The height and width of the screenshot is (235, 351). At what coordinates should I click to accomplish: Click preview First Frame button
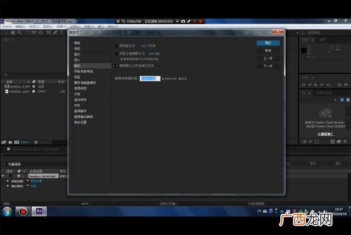[x=303, y=85]
